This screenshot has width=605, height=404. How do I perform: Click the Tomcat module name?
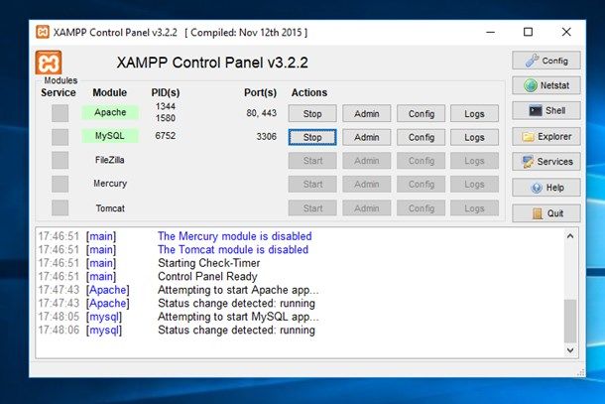coord(110,208)
